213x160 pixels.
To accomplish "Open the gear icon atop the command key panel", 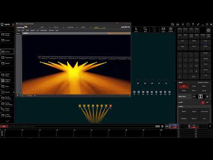I will click(208, 30).
